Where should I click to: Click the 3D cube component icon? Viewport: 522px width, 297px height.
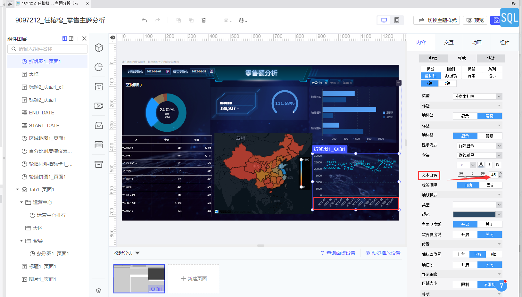click(99, 48)
